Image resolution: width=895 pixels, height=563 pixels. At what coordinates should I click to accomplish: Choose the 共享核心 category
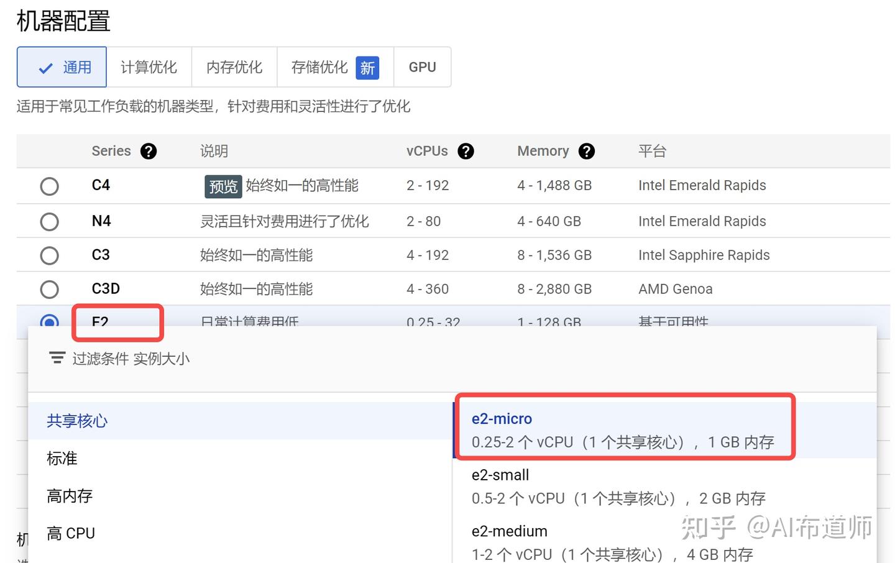[240, 421]
